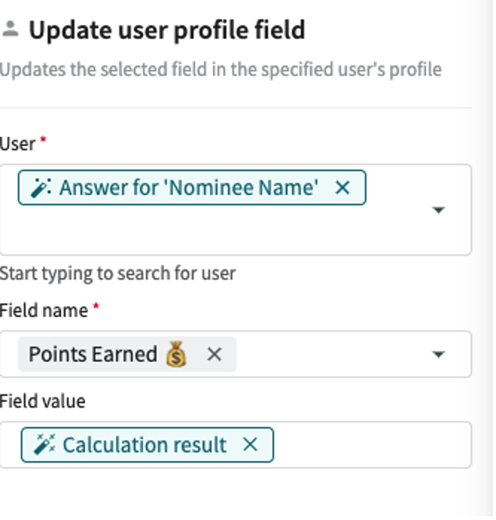
Task: Click the magic wand icon in Nominee Name chip
Action: (x=40, y=188)
